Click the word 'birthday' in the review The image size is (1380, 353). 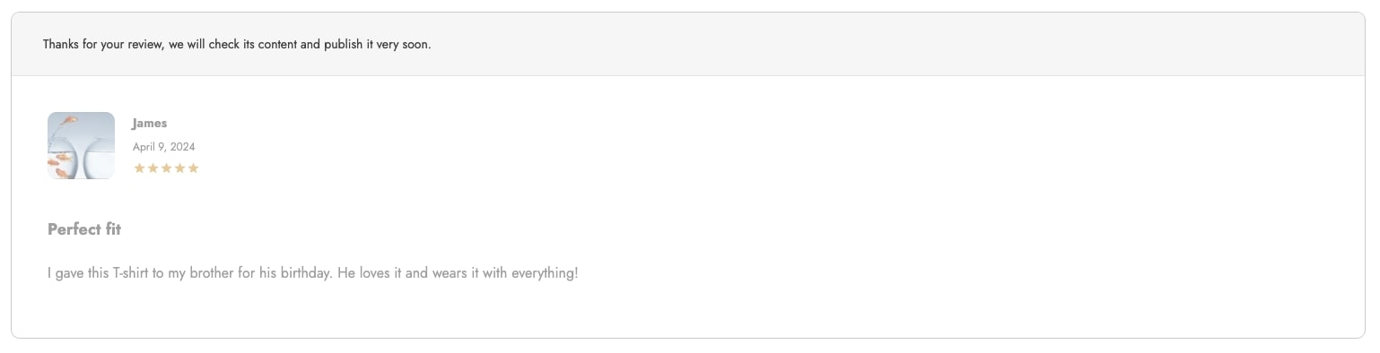[x=306, y=272]
